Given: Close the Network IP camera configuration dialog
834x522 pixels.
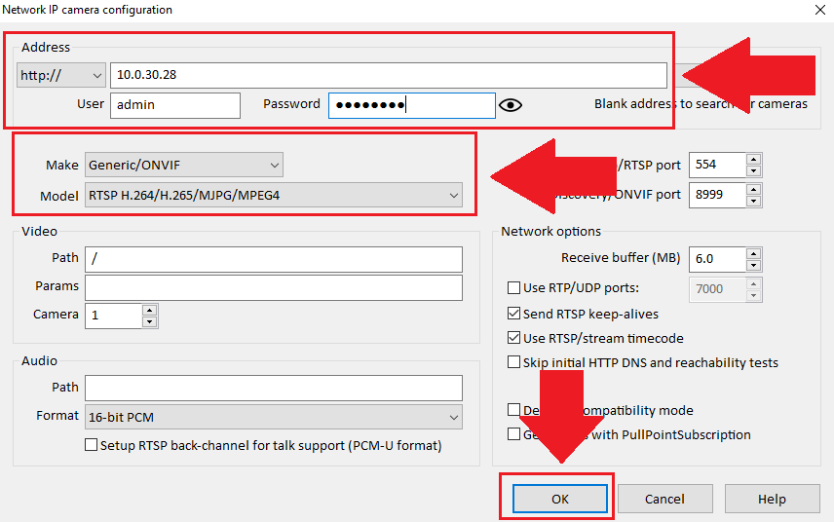Looking at the screenshot, I should tap(816, 10).
